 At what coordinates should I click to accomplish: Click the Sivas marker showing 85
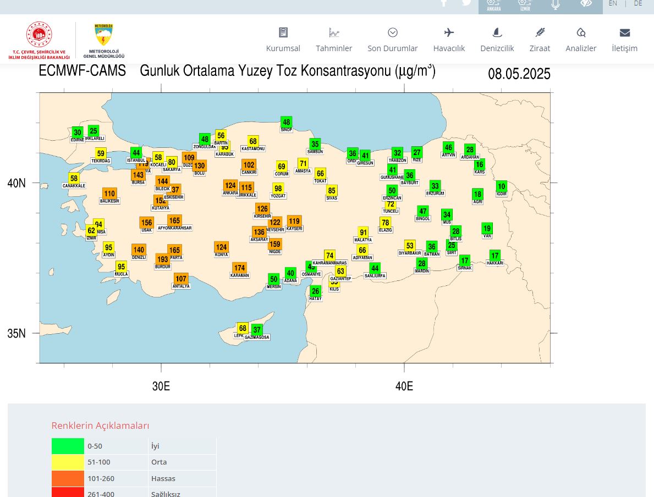click(332, 191)
